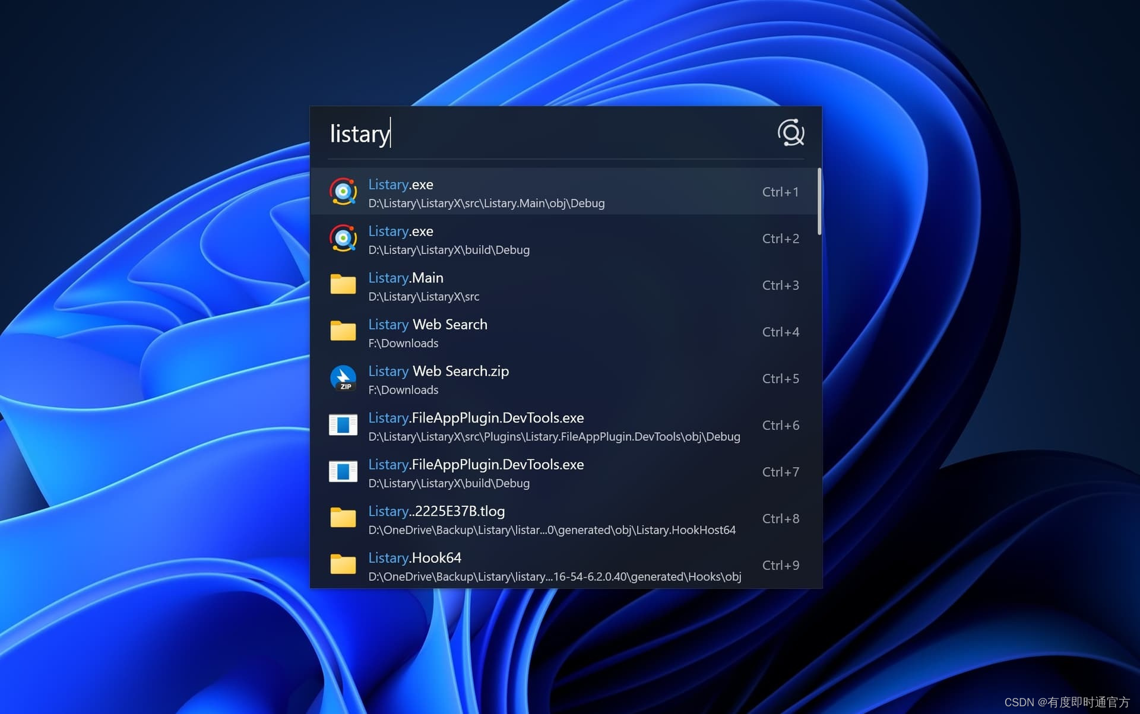The height and width of the screenshot is (714, 1140).
Task: Click the Ctrl+6 shortcut label
Action: 780,426
